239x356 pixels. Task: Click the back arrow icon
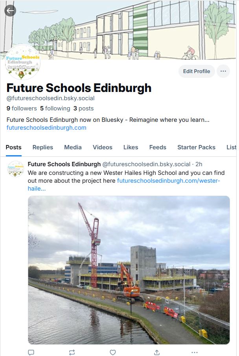click(10, 11)
